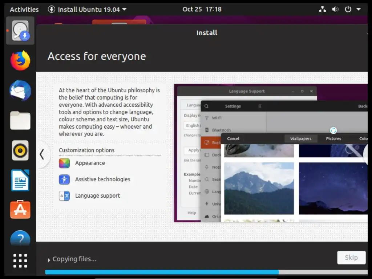The height and width of the screenshot is (279, 372).
Task: Click the Search item icon in Settings
Action: pyautogui.click(x=207, y=179)
